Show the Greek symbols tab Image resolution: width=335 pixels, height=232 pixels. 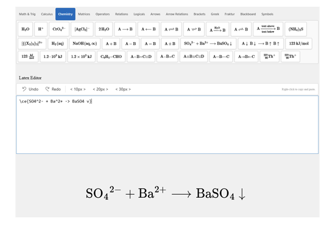click(x=215, y=14)
